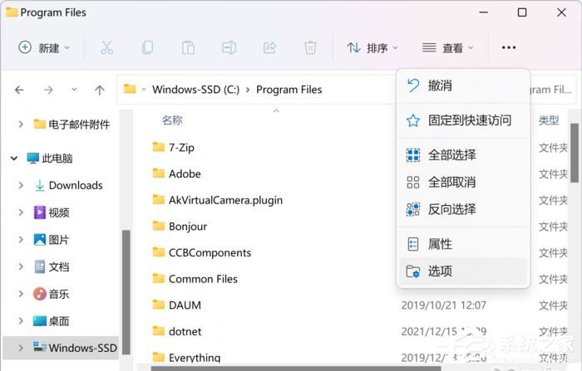
Task: Click the Cut scissors icon
Action: [x=106, y=47]
